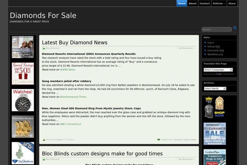Click green tag icon beside Tagged with
The width and height of the screenshot is (247, 165).
click(x=158, y=139)
